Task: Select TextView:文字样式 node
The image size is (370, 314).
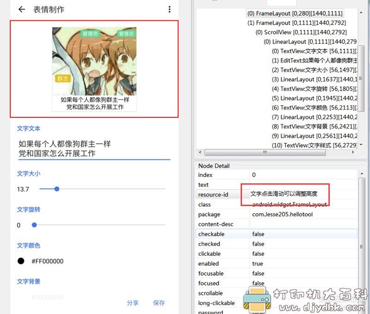Action: point(314,145)
